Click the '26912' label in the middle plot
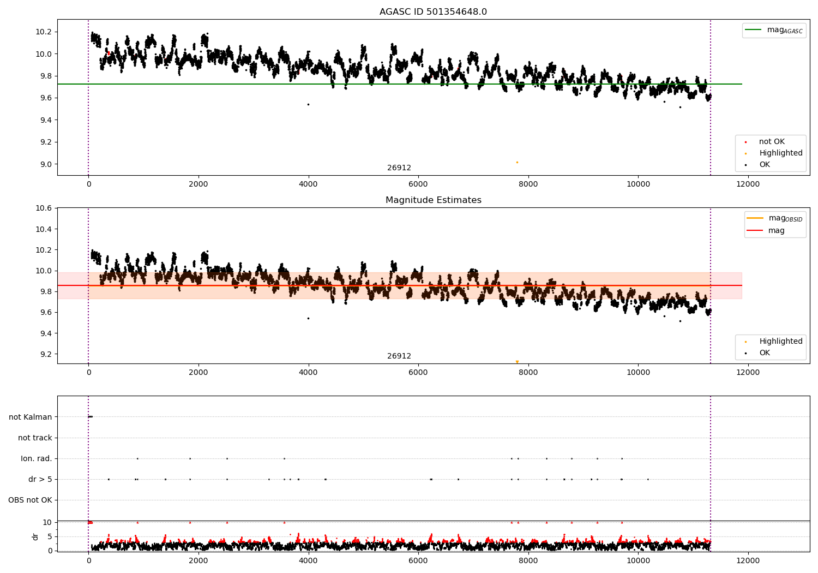The image size is (818, 573). pos(399,356)
